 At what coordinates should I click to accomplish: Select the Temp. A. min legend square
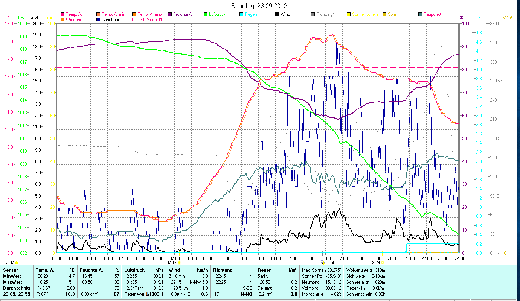(x=99, y=14)
